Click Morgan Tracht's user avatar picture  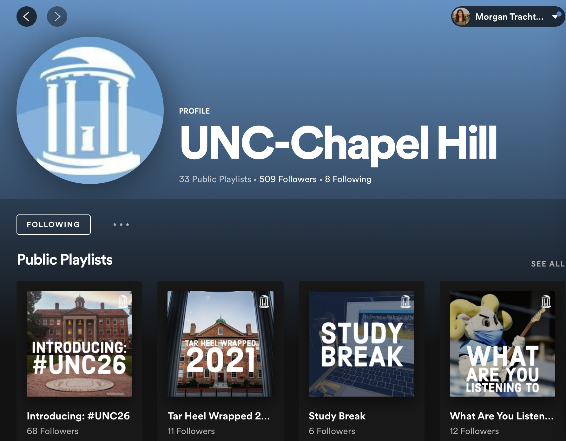click(461, 16)
